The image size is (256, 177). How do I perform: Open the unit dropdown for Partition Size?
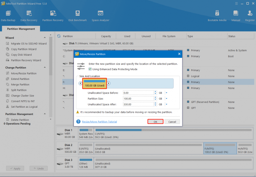(166, 99)
